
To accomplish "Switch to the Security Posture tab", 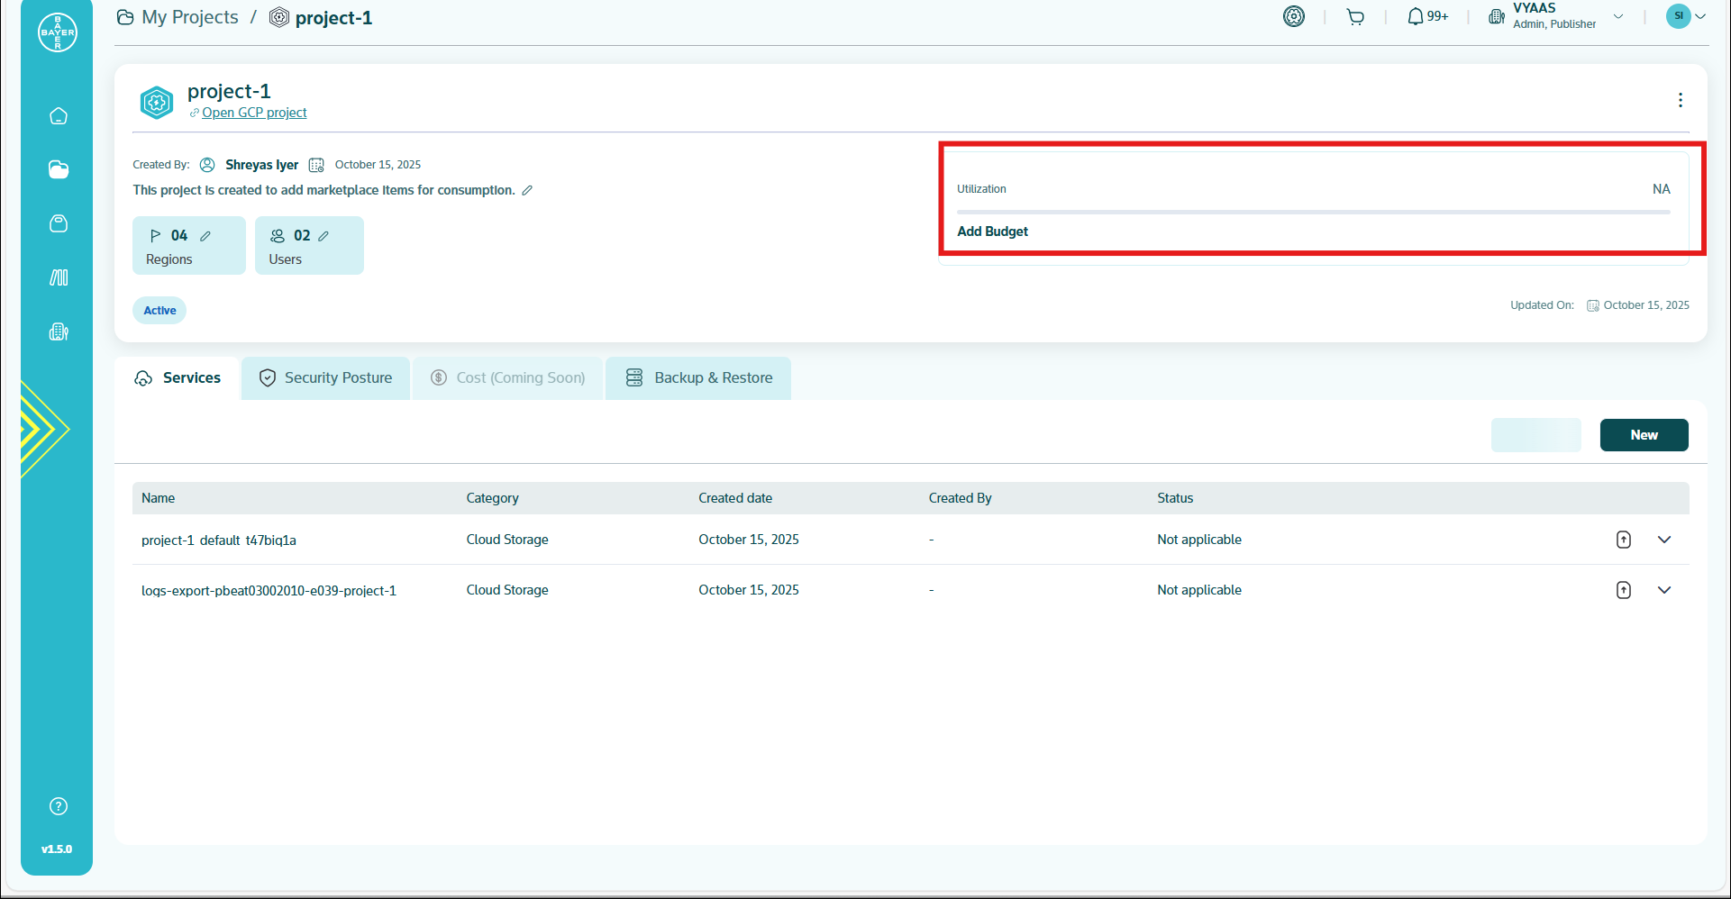I will point(326,378).
